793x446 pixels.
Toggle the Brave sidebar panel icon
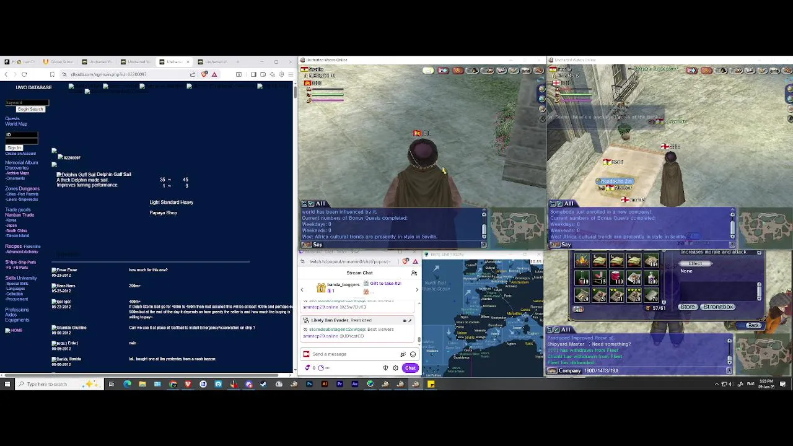click(253, 74)
